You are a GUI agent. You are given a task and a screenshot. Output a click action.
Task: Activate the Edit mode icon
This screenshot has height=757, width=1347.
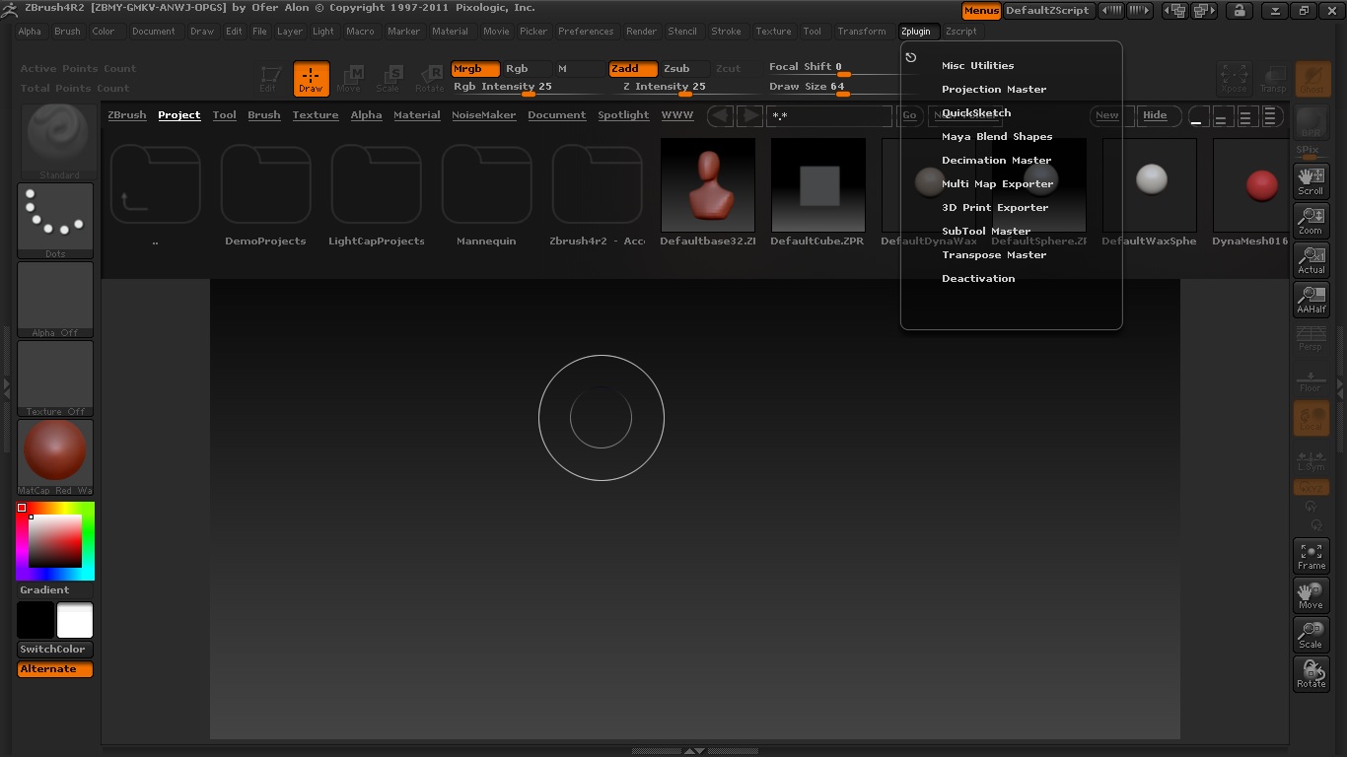coord(268,78)
